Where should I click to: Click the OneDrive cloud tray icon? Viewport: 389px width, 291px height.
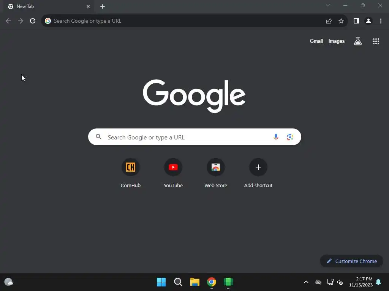click(x=318, y=282)
